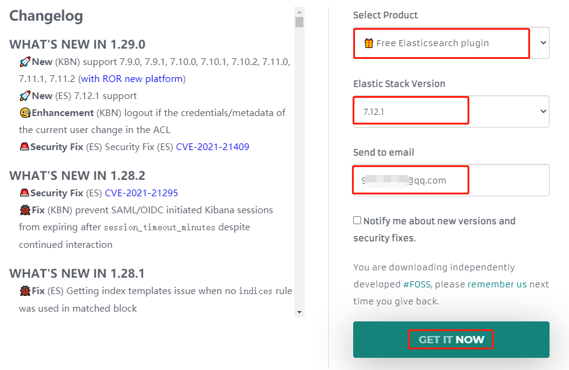Open the 'remember us' link
The height and width of the screenshot is (370, 569).
(x=497, y=284)
